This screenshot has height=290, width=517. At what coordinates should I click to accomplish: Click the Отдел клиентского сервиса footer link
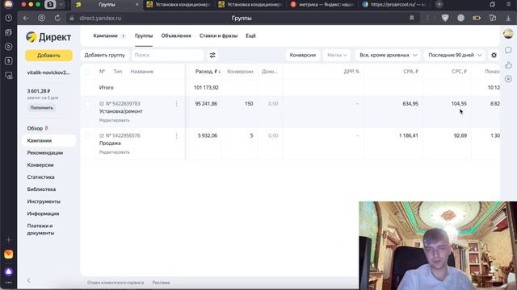(116, 283)
